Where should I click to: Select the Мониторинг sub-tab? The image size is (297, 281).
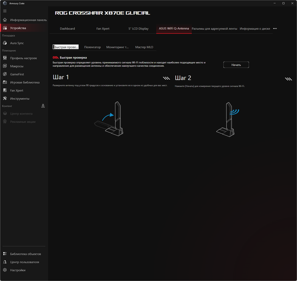click(117, 47)
